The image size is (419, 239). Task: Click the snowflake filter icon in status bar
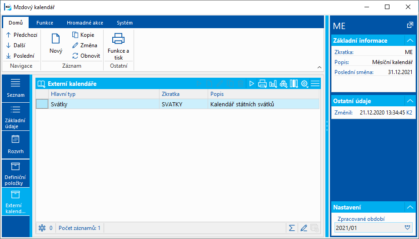click(x=42, y=228)
